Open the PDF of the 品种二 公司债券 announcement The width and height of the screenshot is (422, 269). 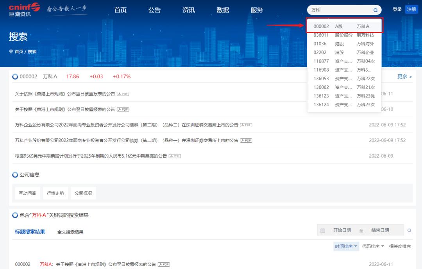245,125
